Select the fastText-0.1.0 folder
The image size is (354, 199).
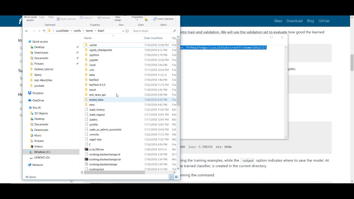[x=97, y=85]
